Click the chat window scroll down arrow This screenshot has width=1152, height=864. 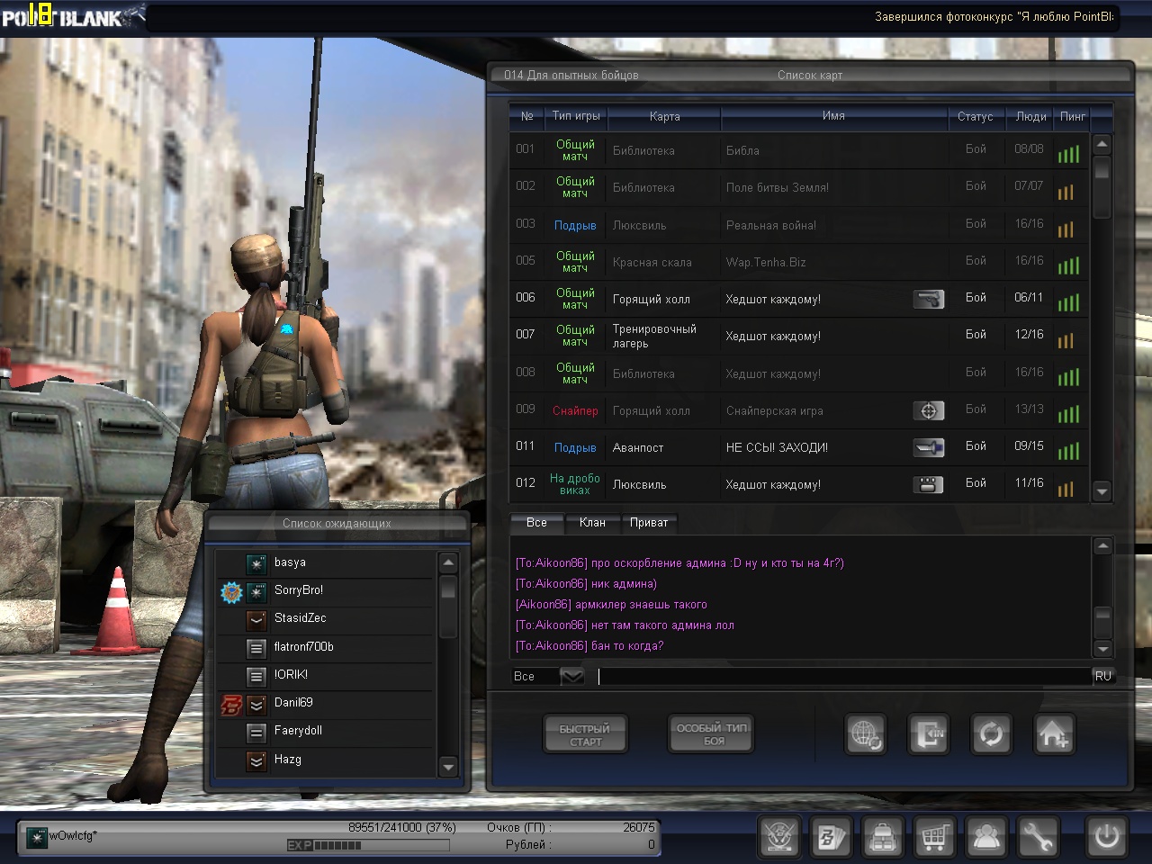point(1102,649)
